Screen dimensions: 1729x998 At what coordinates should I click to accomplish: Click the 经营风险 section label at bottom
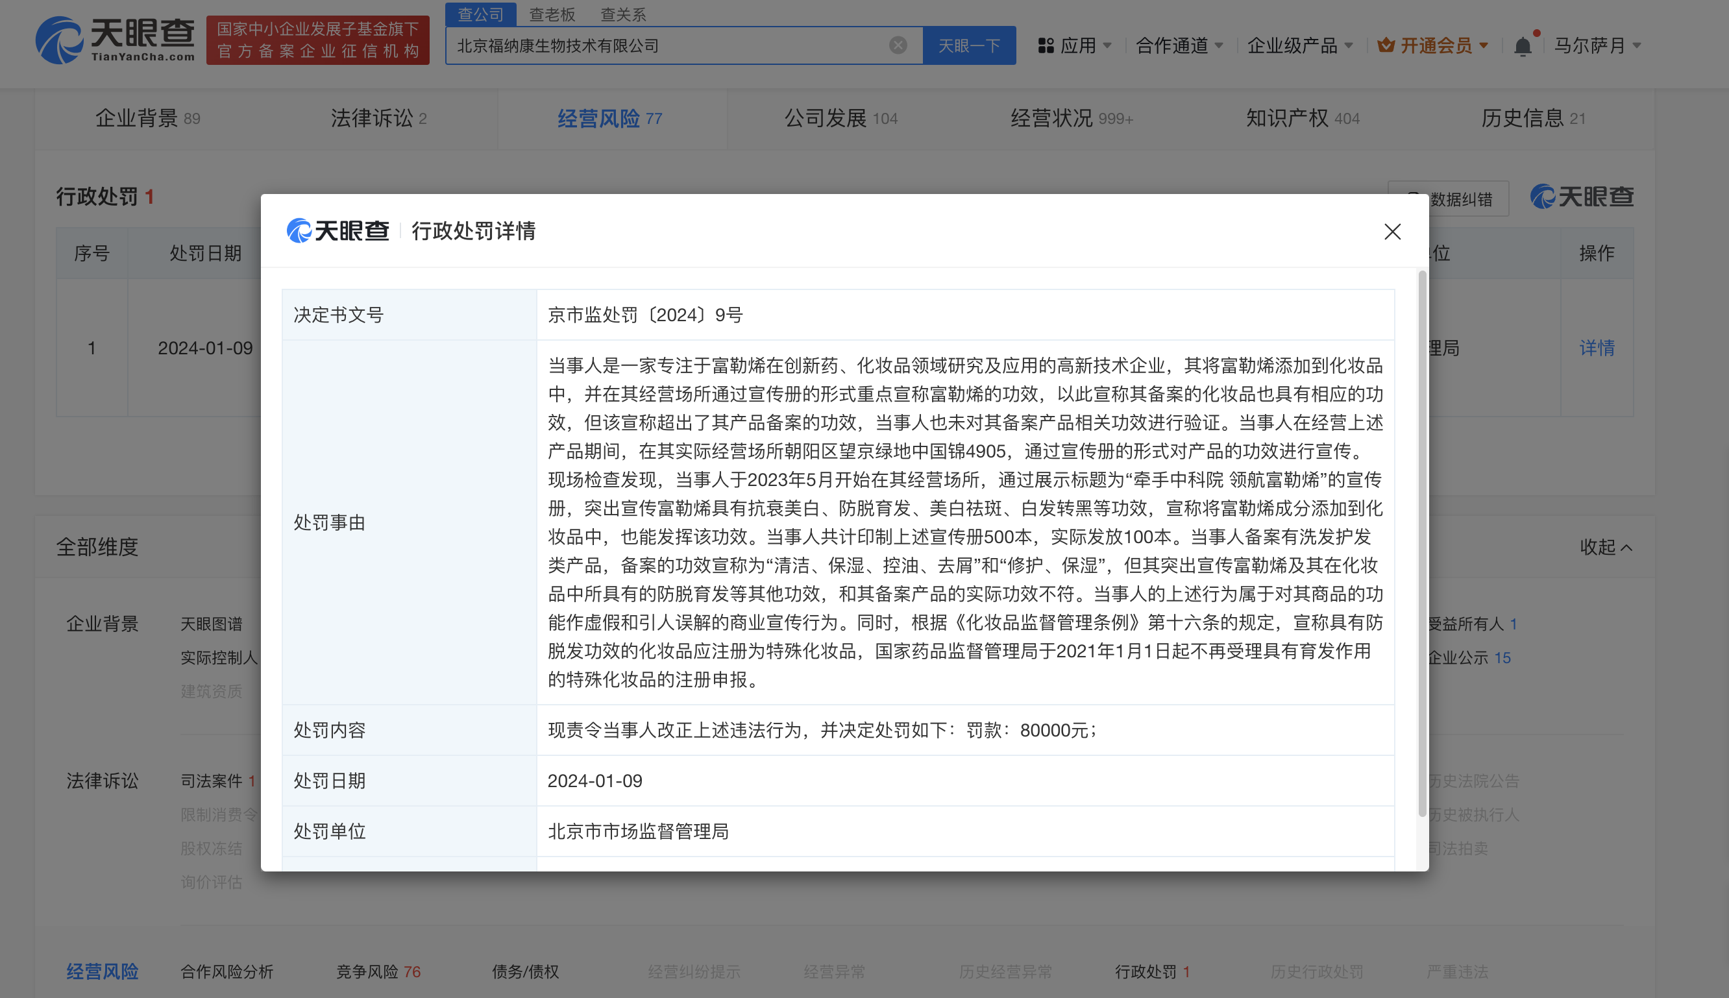[x=102, y=971]
